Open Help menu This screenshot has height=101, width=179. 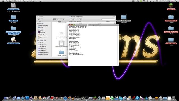(x=39, y=1)
